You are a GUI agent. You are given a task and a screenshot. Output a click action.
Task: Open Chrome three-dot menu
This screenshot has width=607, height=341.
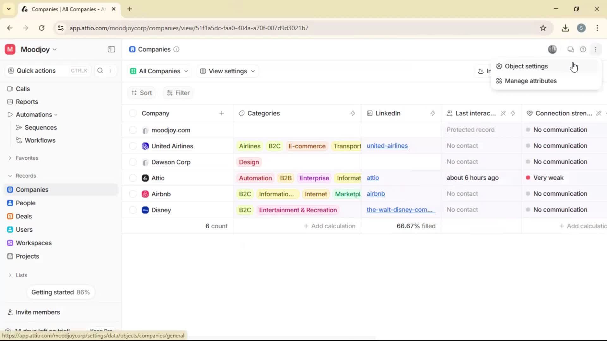[597, 28]
